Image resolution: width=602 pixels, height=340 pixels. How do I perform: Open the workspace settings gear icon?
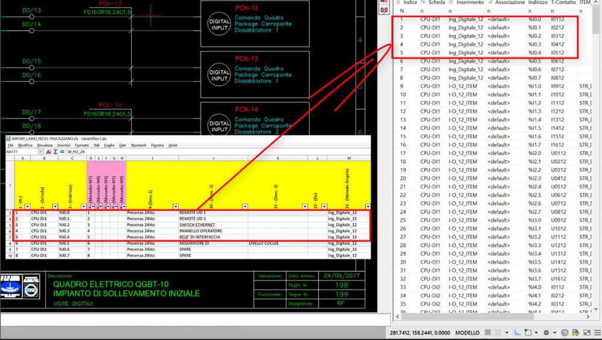point(546,333)
